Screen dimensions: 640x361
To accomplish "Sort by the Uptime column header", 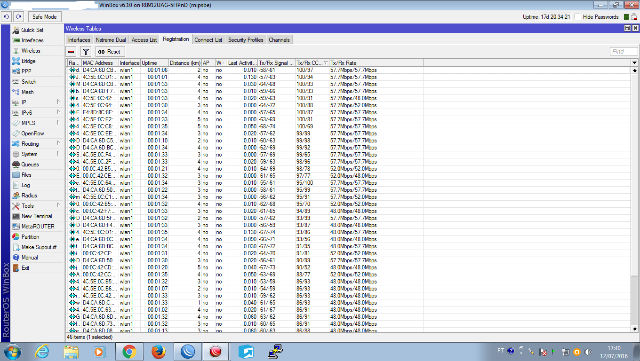I will coord(154,63).
